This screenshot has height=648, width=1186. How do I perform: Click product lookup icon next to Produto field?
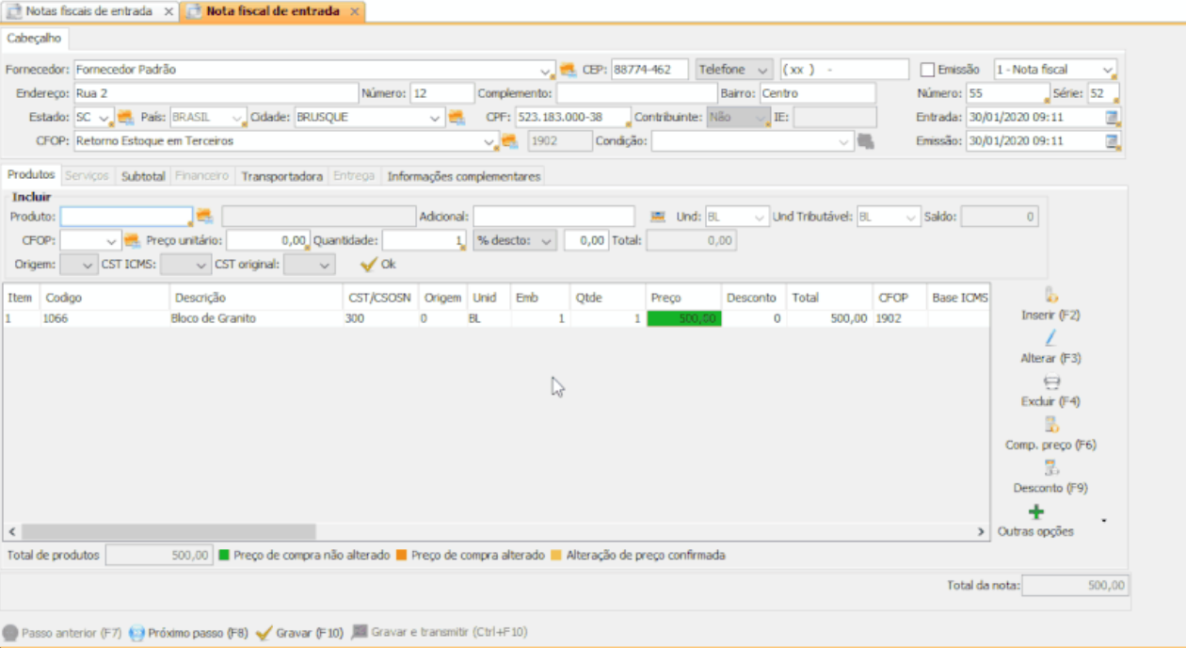(x=204, y=217)
